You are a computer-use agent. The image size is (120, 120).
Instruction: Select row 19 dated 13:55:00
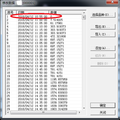click(x=44, y=76)
